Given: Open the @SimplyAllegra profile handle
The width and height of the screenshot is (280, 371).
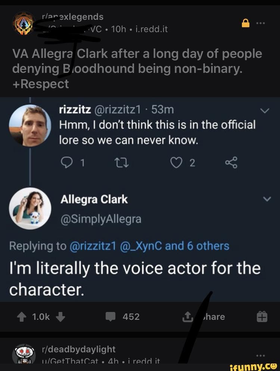Looking at the screenshot, I should click(100, 219).
